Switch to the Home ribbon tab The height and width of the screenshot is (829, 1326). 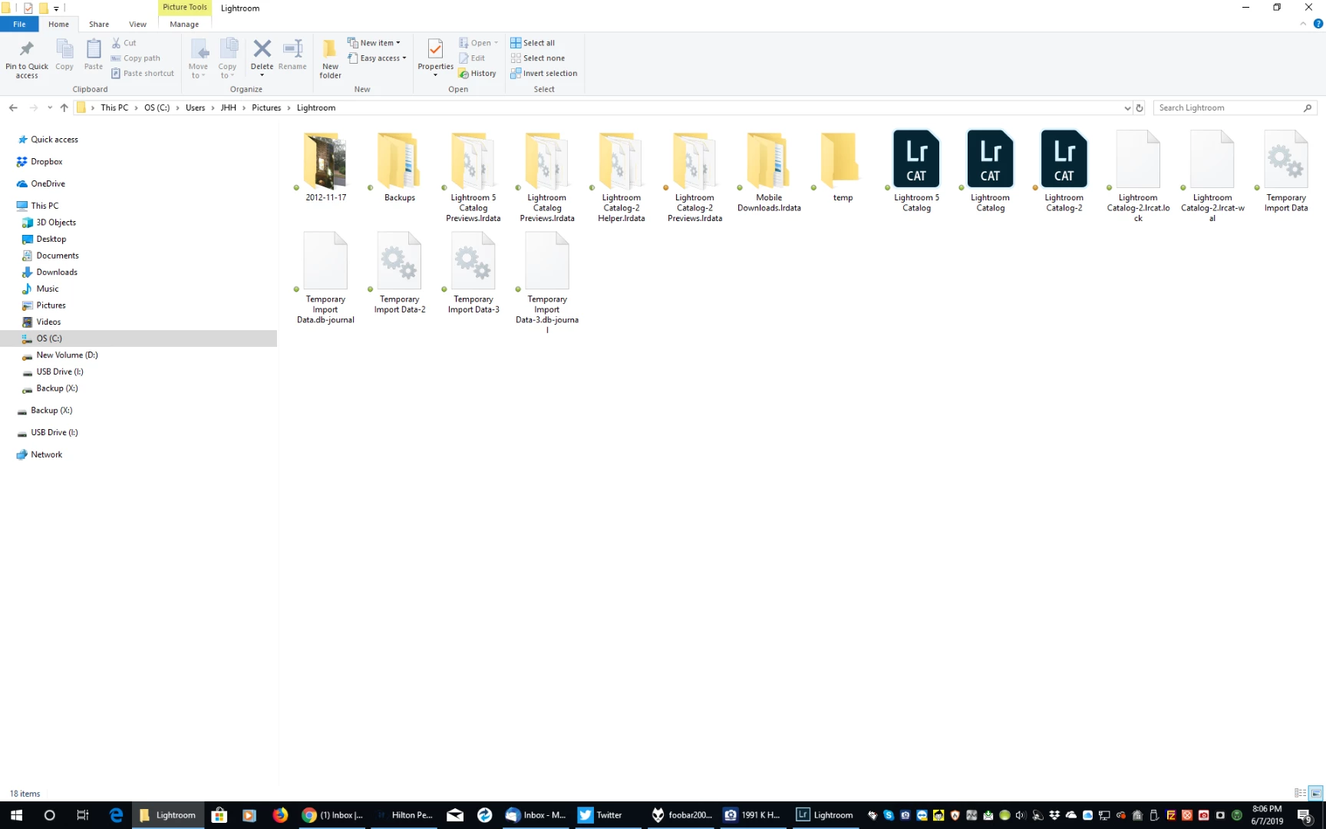tap(58, 25)
